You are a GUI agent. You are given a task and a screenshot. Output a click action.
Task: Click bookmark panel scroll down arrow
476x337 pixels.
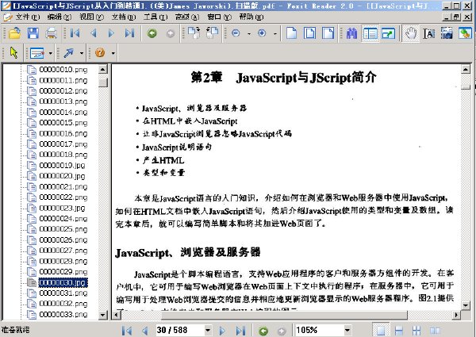point(103,315)
